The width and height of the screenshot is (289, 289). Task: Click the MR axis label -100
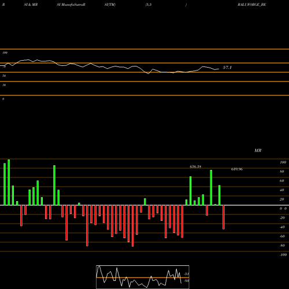283,255
